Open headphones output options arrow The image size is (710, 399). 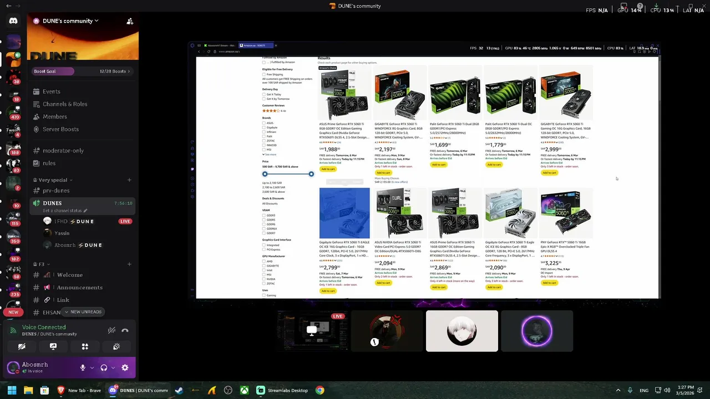click(113, 367)
